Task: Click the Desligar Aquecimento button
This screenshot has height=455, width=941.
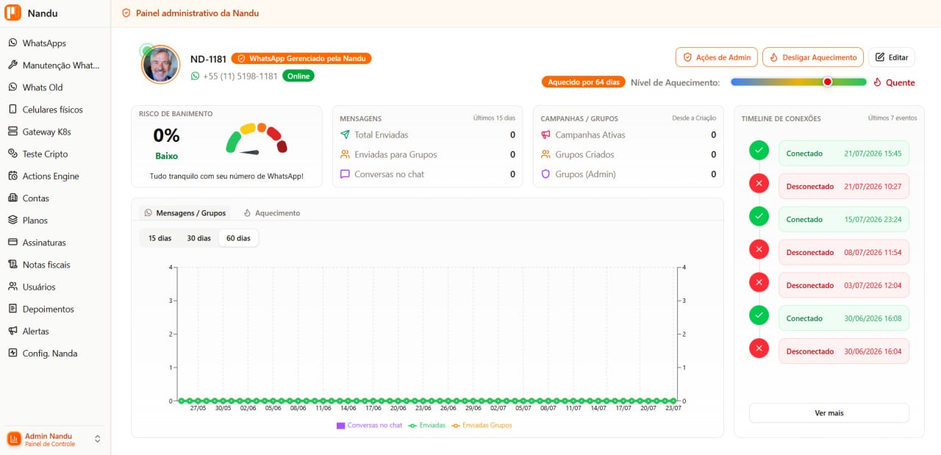Action: [813, 57]
